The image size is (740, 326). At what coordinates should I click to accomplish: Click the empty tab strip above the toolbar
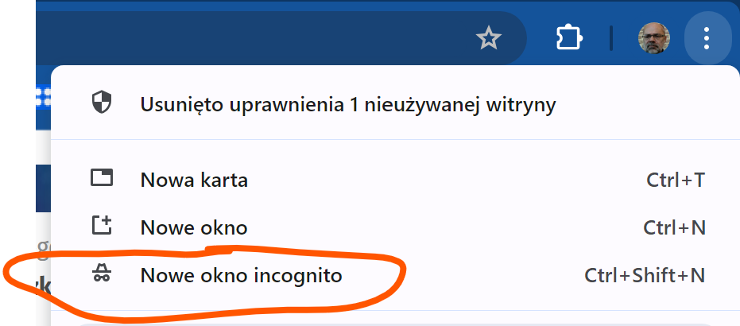point(318,4)
